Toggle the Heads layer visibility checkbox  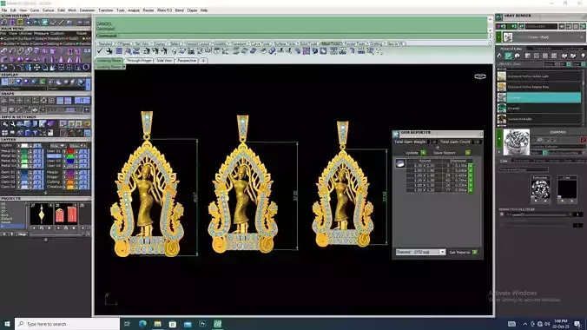pyautogui.click(x=64, y=172)
